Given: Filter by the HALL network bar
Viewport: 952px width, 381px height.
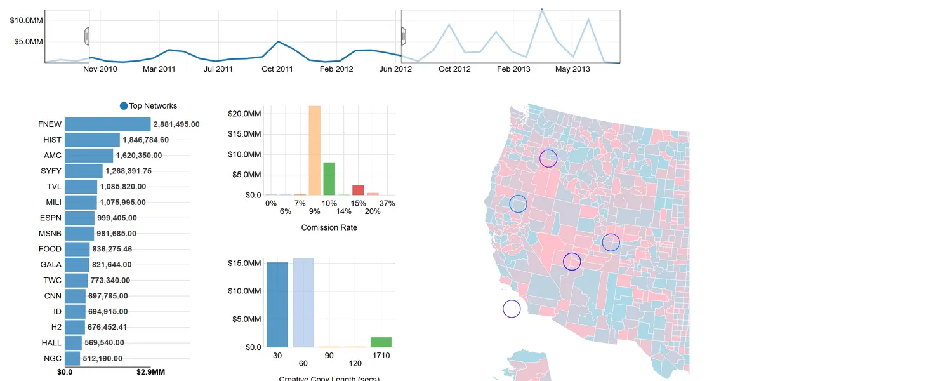Looking at the screenshot, I should [x=73, y=343].
